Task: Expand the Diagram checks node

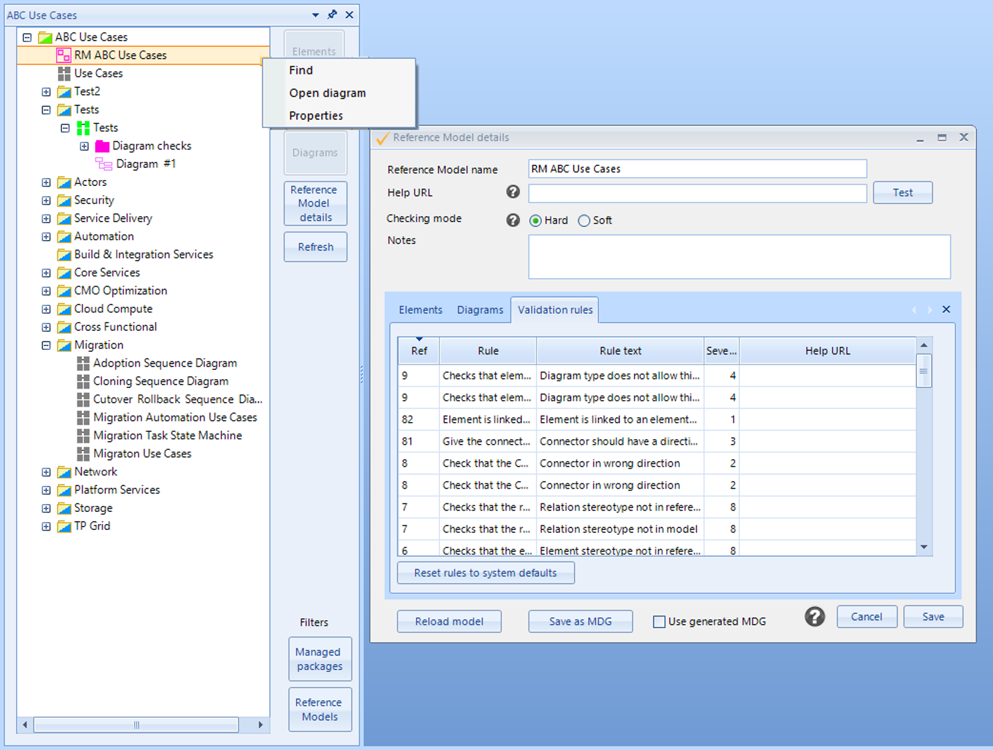Action: tap(84, 146)
